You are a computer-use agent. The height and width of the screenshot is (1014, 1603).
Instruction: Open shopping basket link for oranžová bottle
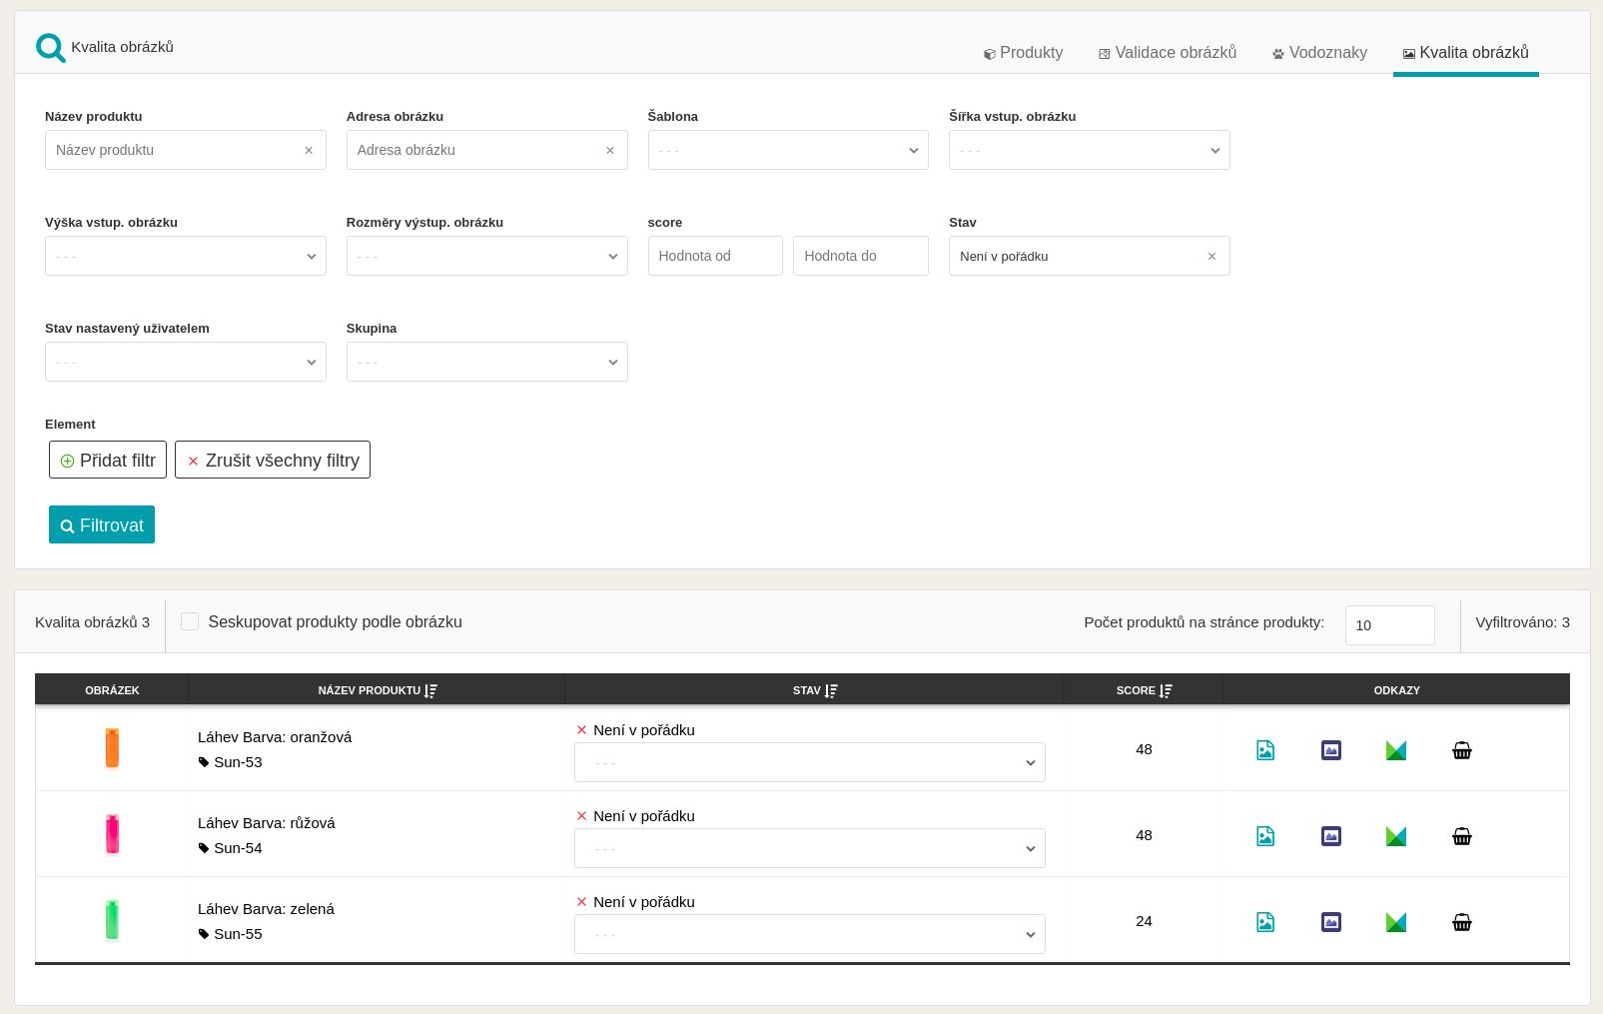[1461, 750]
